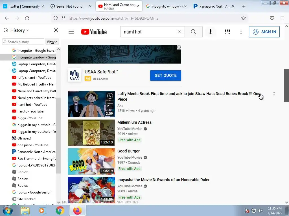Open the Millennium Actress thumbnail
Screen dimensions: 289x216
91,133
